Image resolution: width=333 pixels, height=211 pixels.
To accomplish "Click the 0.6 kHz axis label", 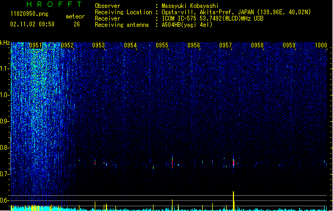I will point(5,200).
